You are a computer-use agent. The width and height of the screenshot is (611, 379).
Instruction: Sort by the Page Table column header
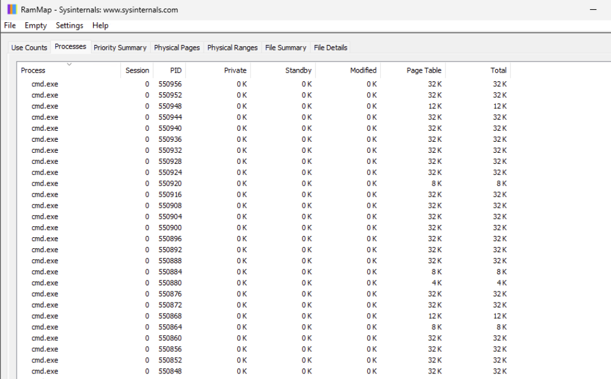tap(413, 70)
